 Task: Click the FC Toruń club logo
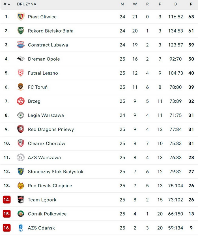pyautogui.click(x=21, y=87)
